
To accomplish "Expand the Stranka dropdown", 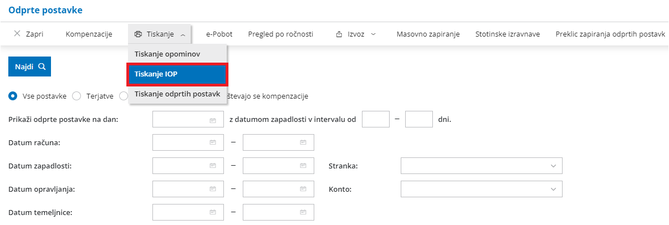I will click(x=553, y=166).
